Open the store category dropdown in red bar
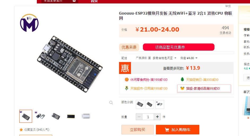This screenshot has height=136, width=250. tap(74, 1)
